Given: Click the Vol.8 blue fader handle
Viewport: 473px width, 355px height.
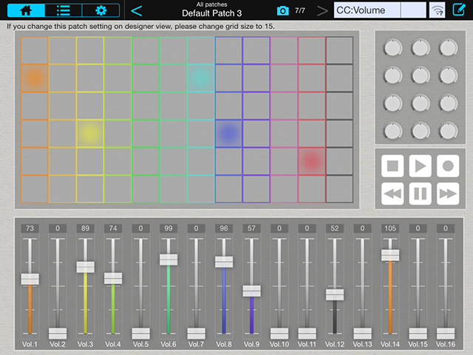Looking at the screenshot, I should [x=224, y=262].
